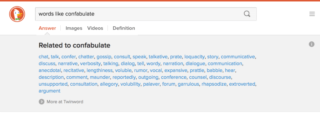Switch to the Images tab

point(74,28)
